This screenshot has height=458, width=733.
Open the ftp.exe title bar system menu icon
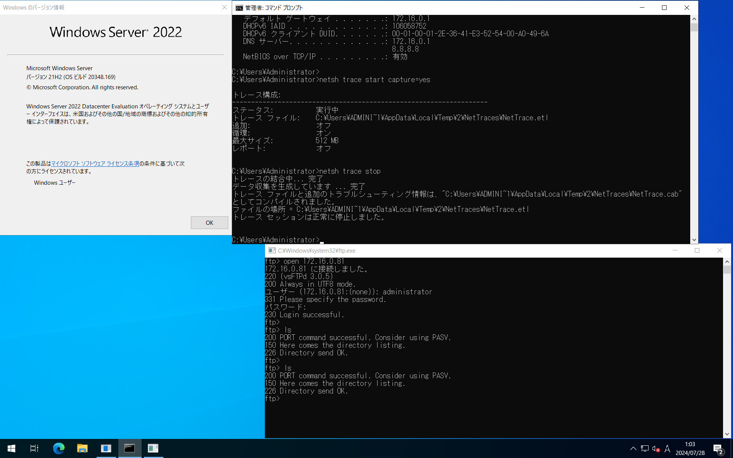[x=272, y=250]
